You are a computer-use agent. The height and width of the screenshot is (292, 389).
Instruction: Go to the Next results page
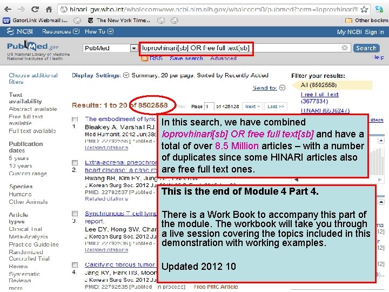[x=252, y=107]
